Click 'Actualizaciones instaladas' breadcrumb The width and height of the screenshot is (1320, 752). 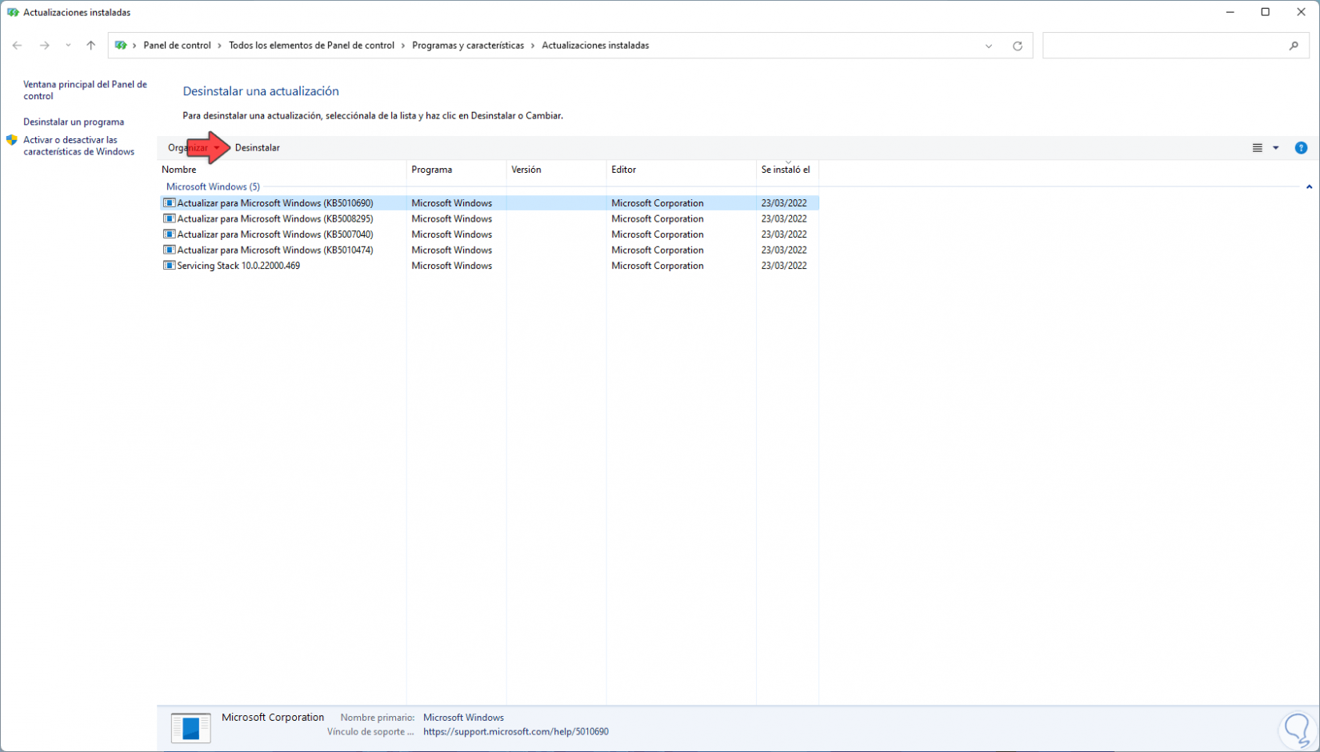click(x=595, y=46)
